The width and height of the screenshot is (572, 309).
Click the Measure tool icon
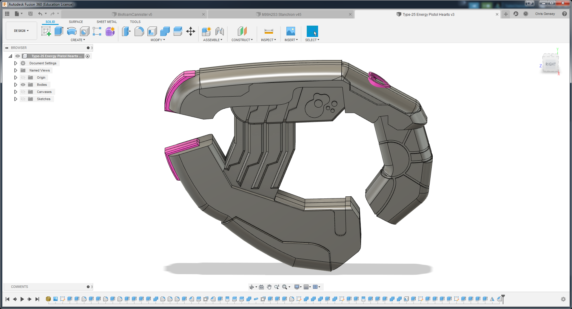pyautogui.click(x=269, y=31)
